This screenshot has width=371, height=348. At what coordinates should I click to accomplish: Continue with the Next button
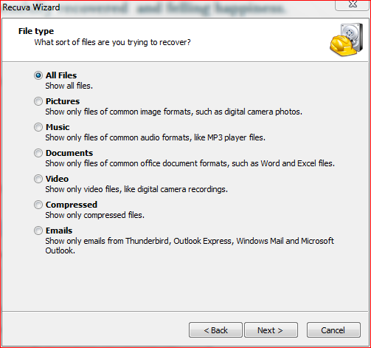[271, 330]
